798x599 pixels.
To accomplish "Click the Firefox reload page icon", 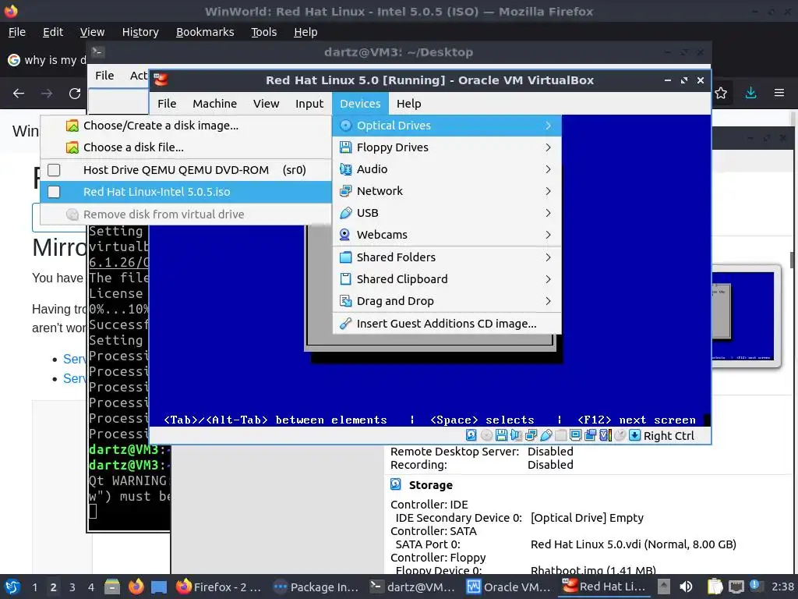I will click(x=75, y=94).
